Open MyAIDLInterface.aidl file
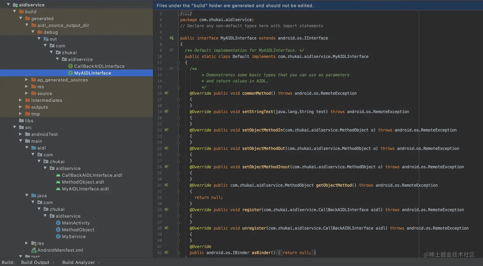483x266 pixels. [x=85, y=189]
